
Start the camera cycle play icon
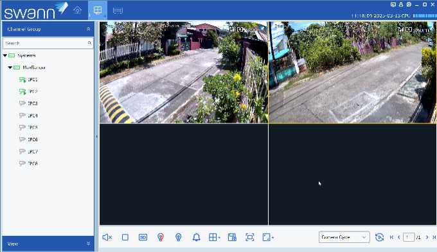[379, 237]
